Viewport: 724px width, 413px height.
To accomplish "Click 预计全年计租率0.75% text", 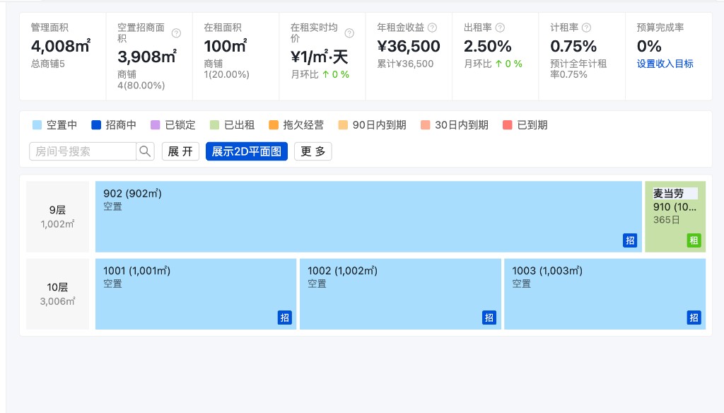I will point(578,69).
